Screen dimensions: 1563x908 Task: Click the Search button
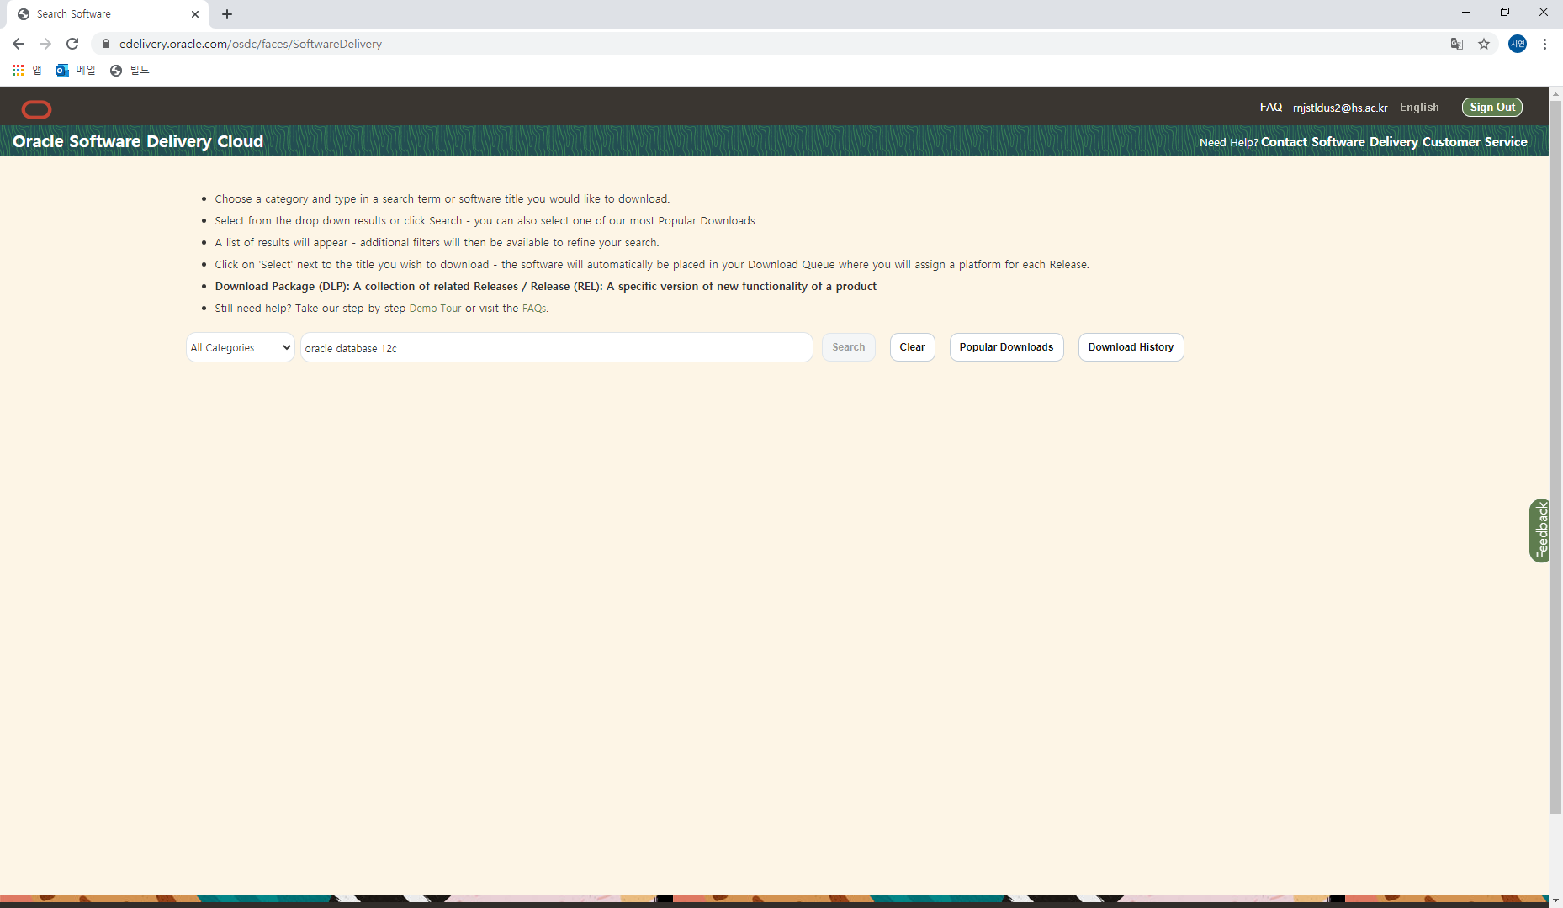(x=848, y=347)
